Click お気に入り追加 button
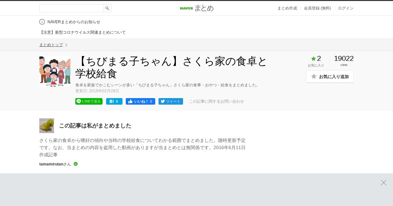Viewport: 393px width, 206px height. tap(330, 77)
